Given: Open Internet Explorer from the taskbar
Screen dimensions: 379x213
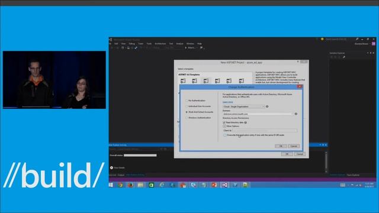Looking at the screenshot, I should [162, 185].
